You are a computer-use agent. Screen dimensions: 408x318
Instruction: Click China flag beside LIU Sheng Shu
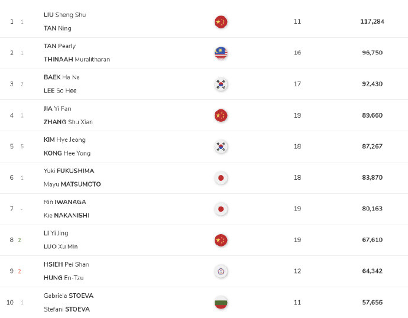tap(221, 22)
